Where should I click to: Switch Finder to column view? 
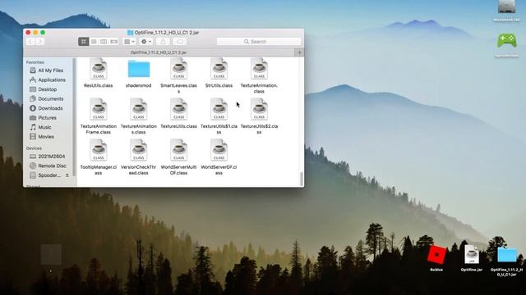tap(104, 42)
